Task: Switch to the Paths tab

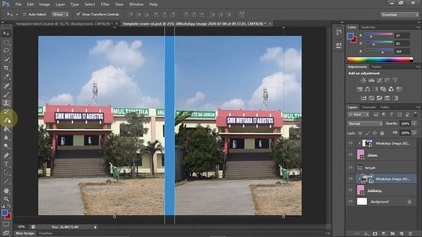Action: (x=385, y=107)
